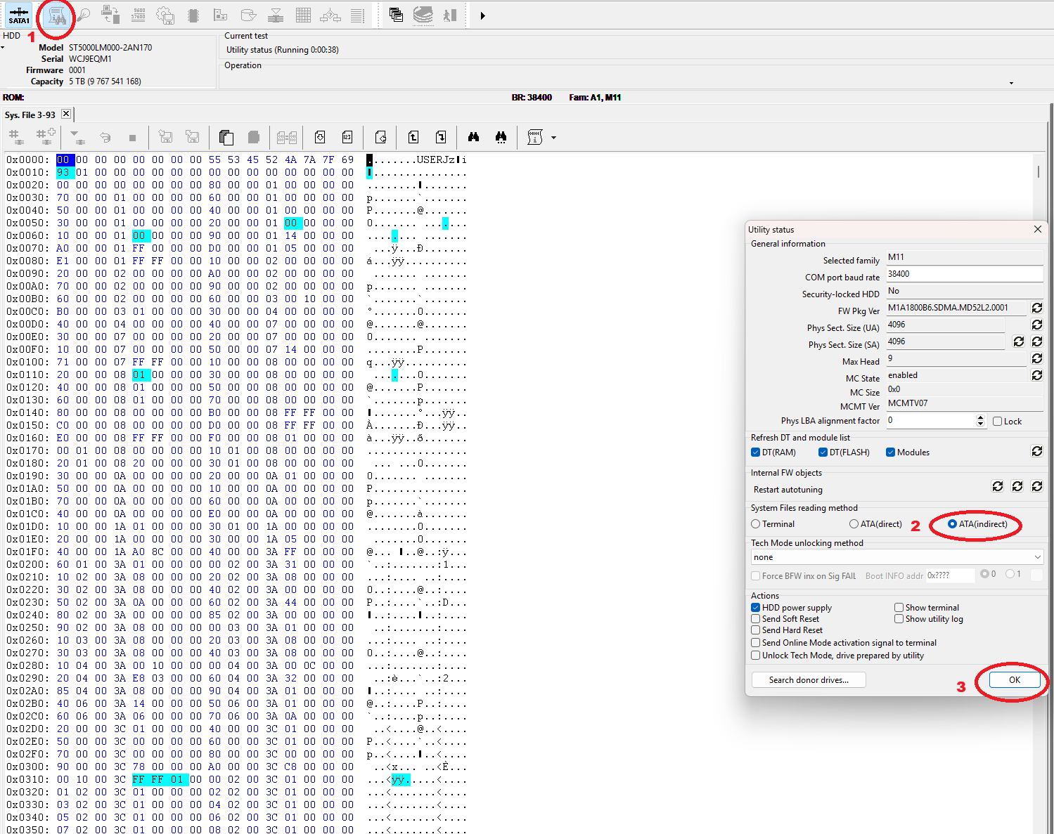This screenshot has height=834, width=1054.
Task: Click the binoculars find-next icon
Action: click(501, 137)
